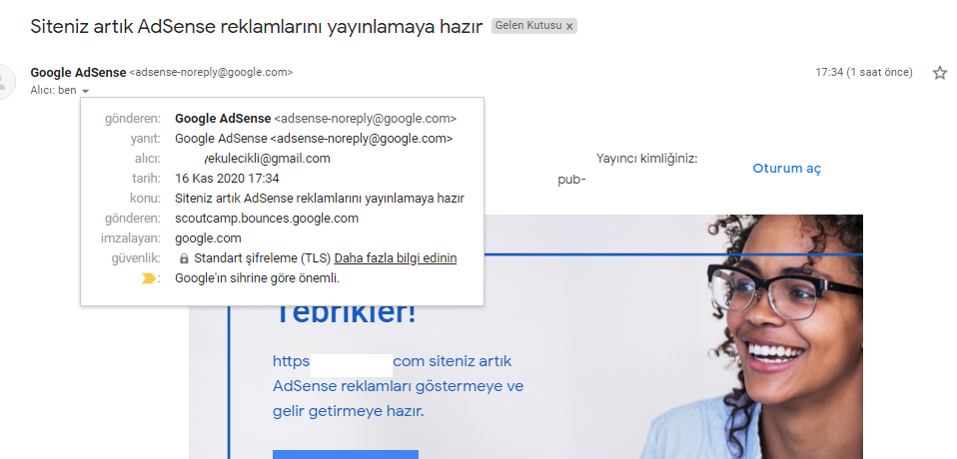Click the Yayıncı kimliğiniz label
The width and height of the screenshot is (957, 459).
click(x=647, y=159)
